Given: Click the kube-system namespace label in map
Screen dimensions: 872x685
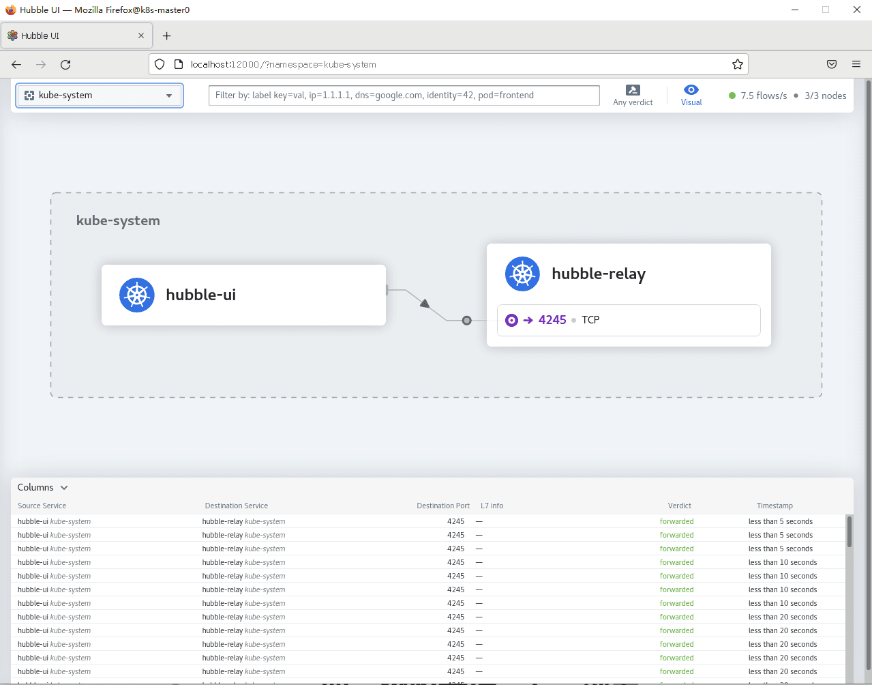Looking at the screenshot, I should (x=118, y=220).
